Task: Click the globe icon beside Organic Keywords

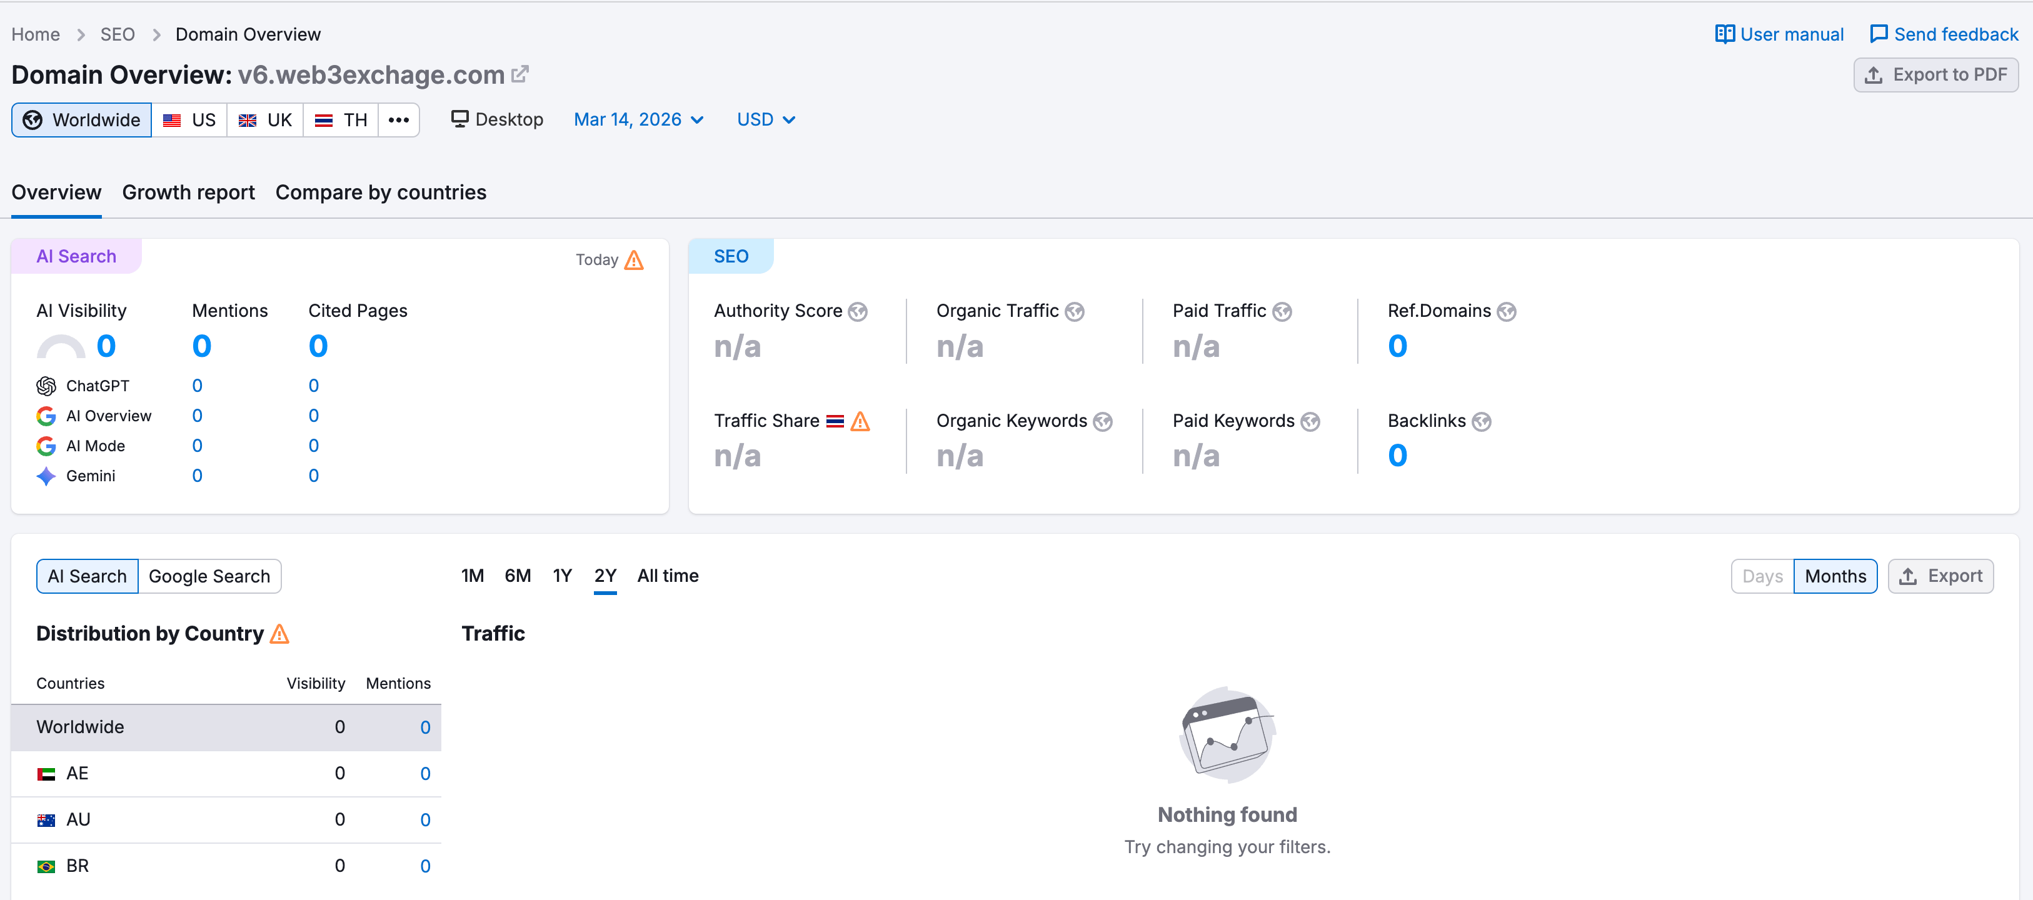Action: 1103,421
